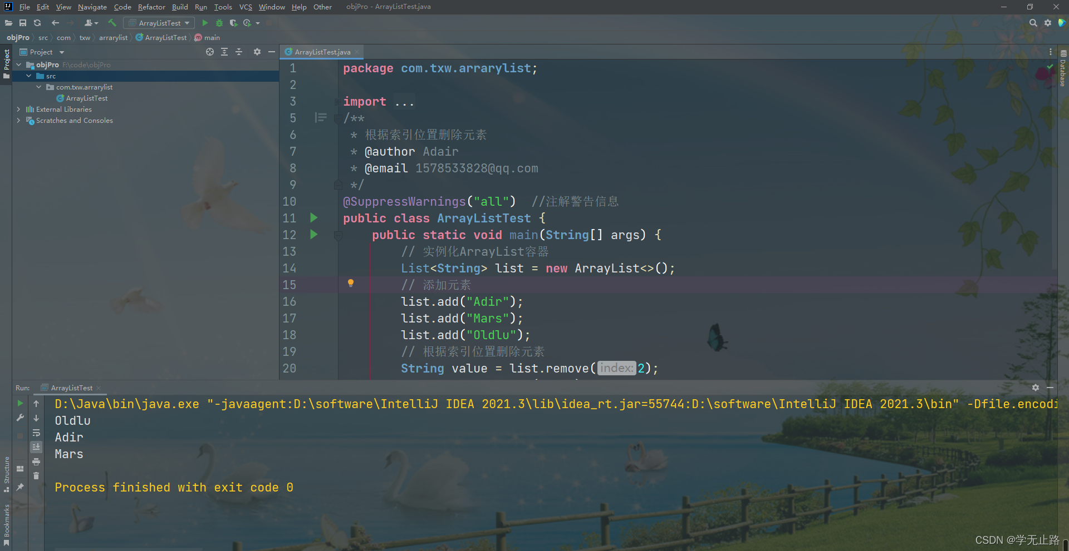The width and height of the screenshot is (1069, 551).
Task: Click the run gutter arrow on line 12
Action: (x=313, y=235)
